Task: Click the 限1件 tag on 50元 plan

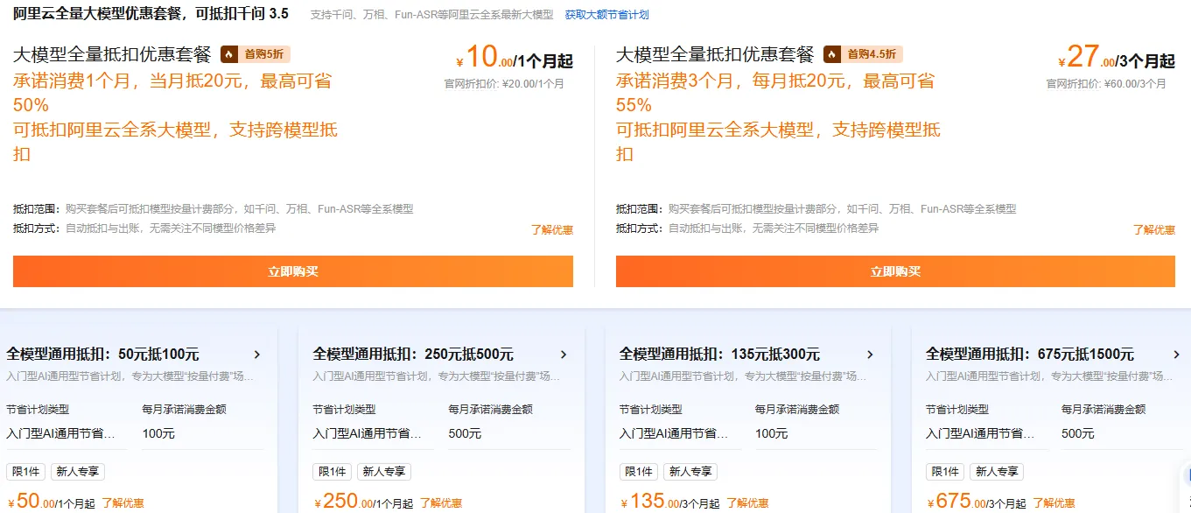Action: click(26, 472)
